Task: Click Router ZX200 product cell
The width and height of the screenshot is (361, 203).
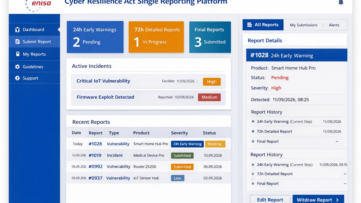Action: click(x=145, y=167)
